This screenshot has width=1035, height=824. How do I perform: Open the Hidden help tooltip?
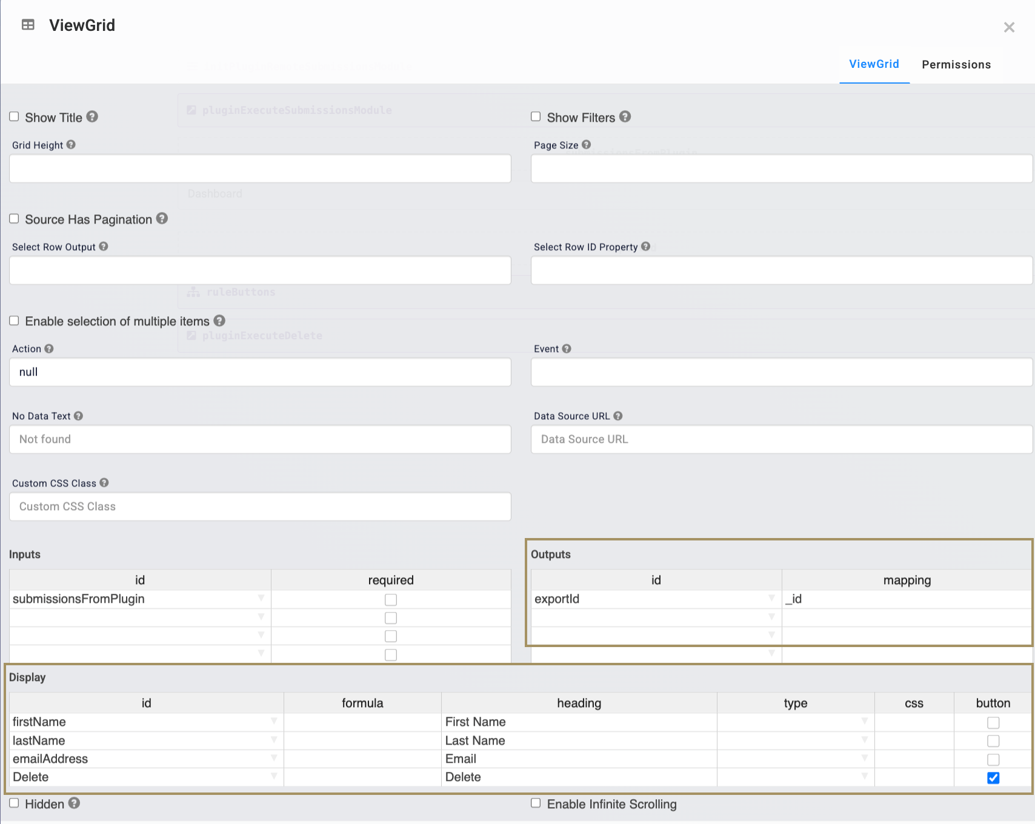click(x=75, y=803)
